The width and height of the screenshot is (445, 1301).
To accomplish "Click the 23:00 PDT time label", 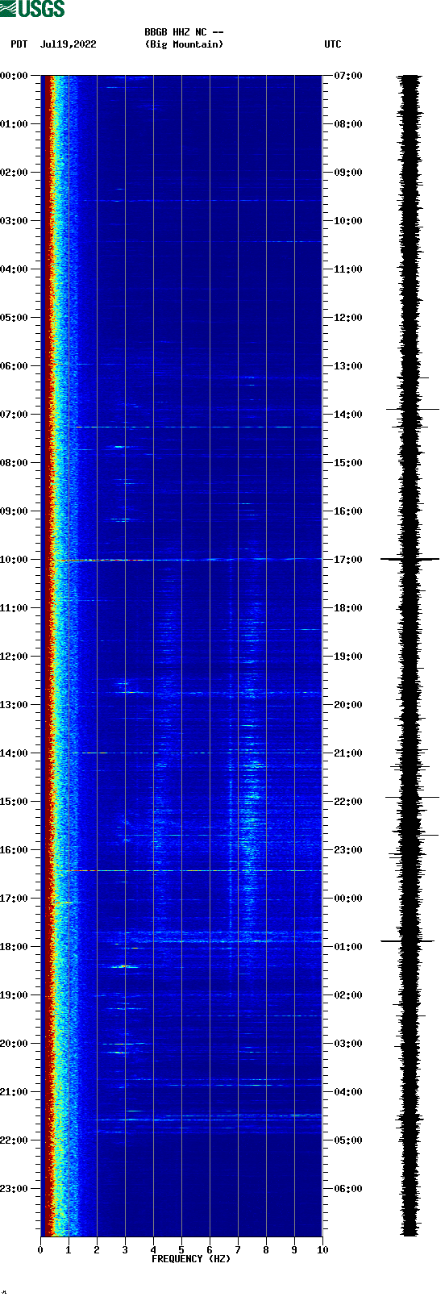I will point(14,1189).
